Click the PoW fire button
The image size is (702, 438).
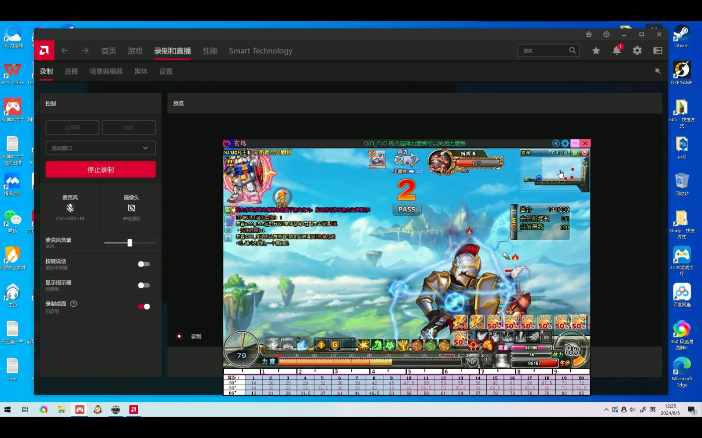572,350
